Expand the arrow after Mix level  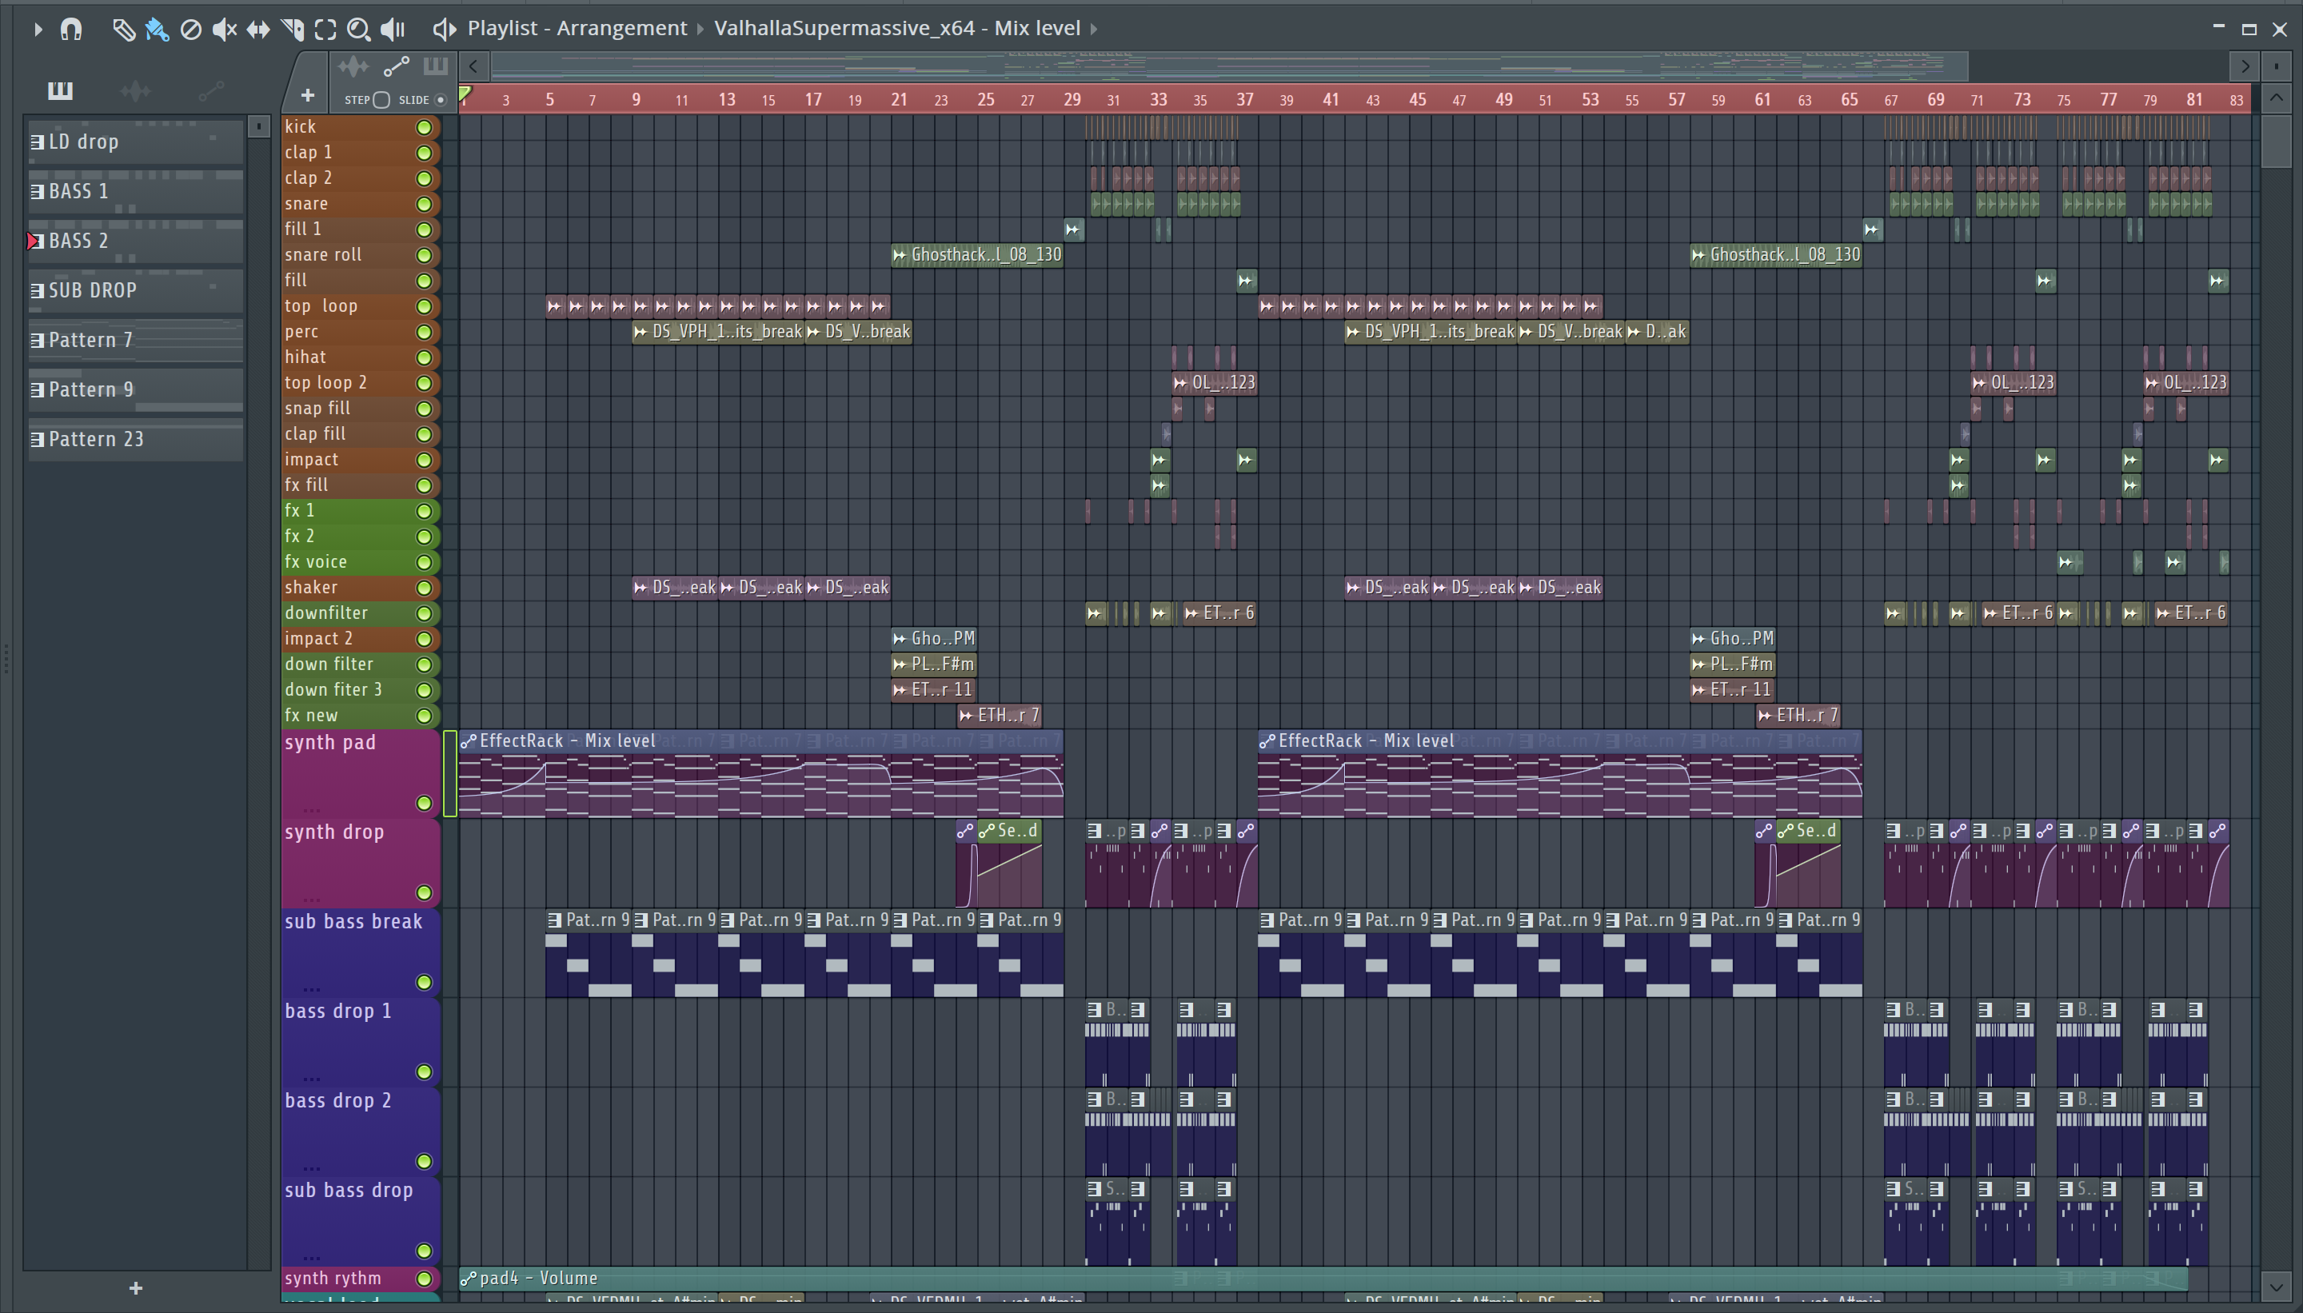[x=1094, y=29]
